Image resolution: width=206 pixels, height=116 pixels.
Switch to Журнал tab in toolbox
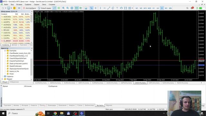point(109,105)
